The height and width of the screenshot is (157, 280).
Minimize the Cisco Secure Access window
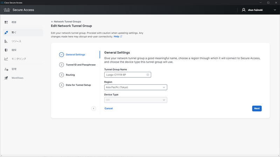click(260, 2)
